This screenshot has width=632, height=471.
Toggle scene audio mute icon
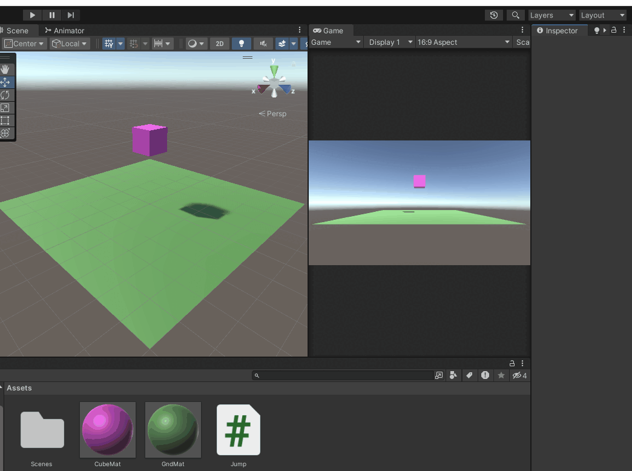[263, 44]
